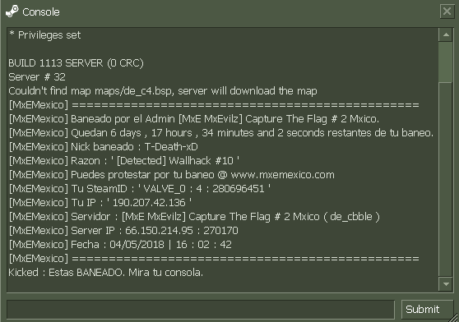459x322 pixels.
Task: Click the scroll up arrow in console
Action: tap(446, 35)
